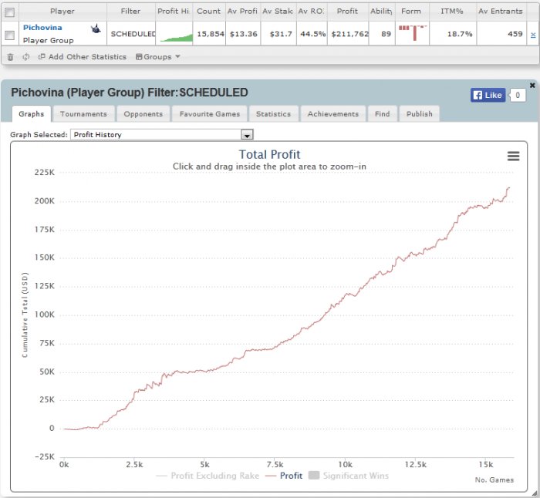Click the trash delete icon
Image resolution: width=540 pixels, height=498 pixels.
coord(10,57)
